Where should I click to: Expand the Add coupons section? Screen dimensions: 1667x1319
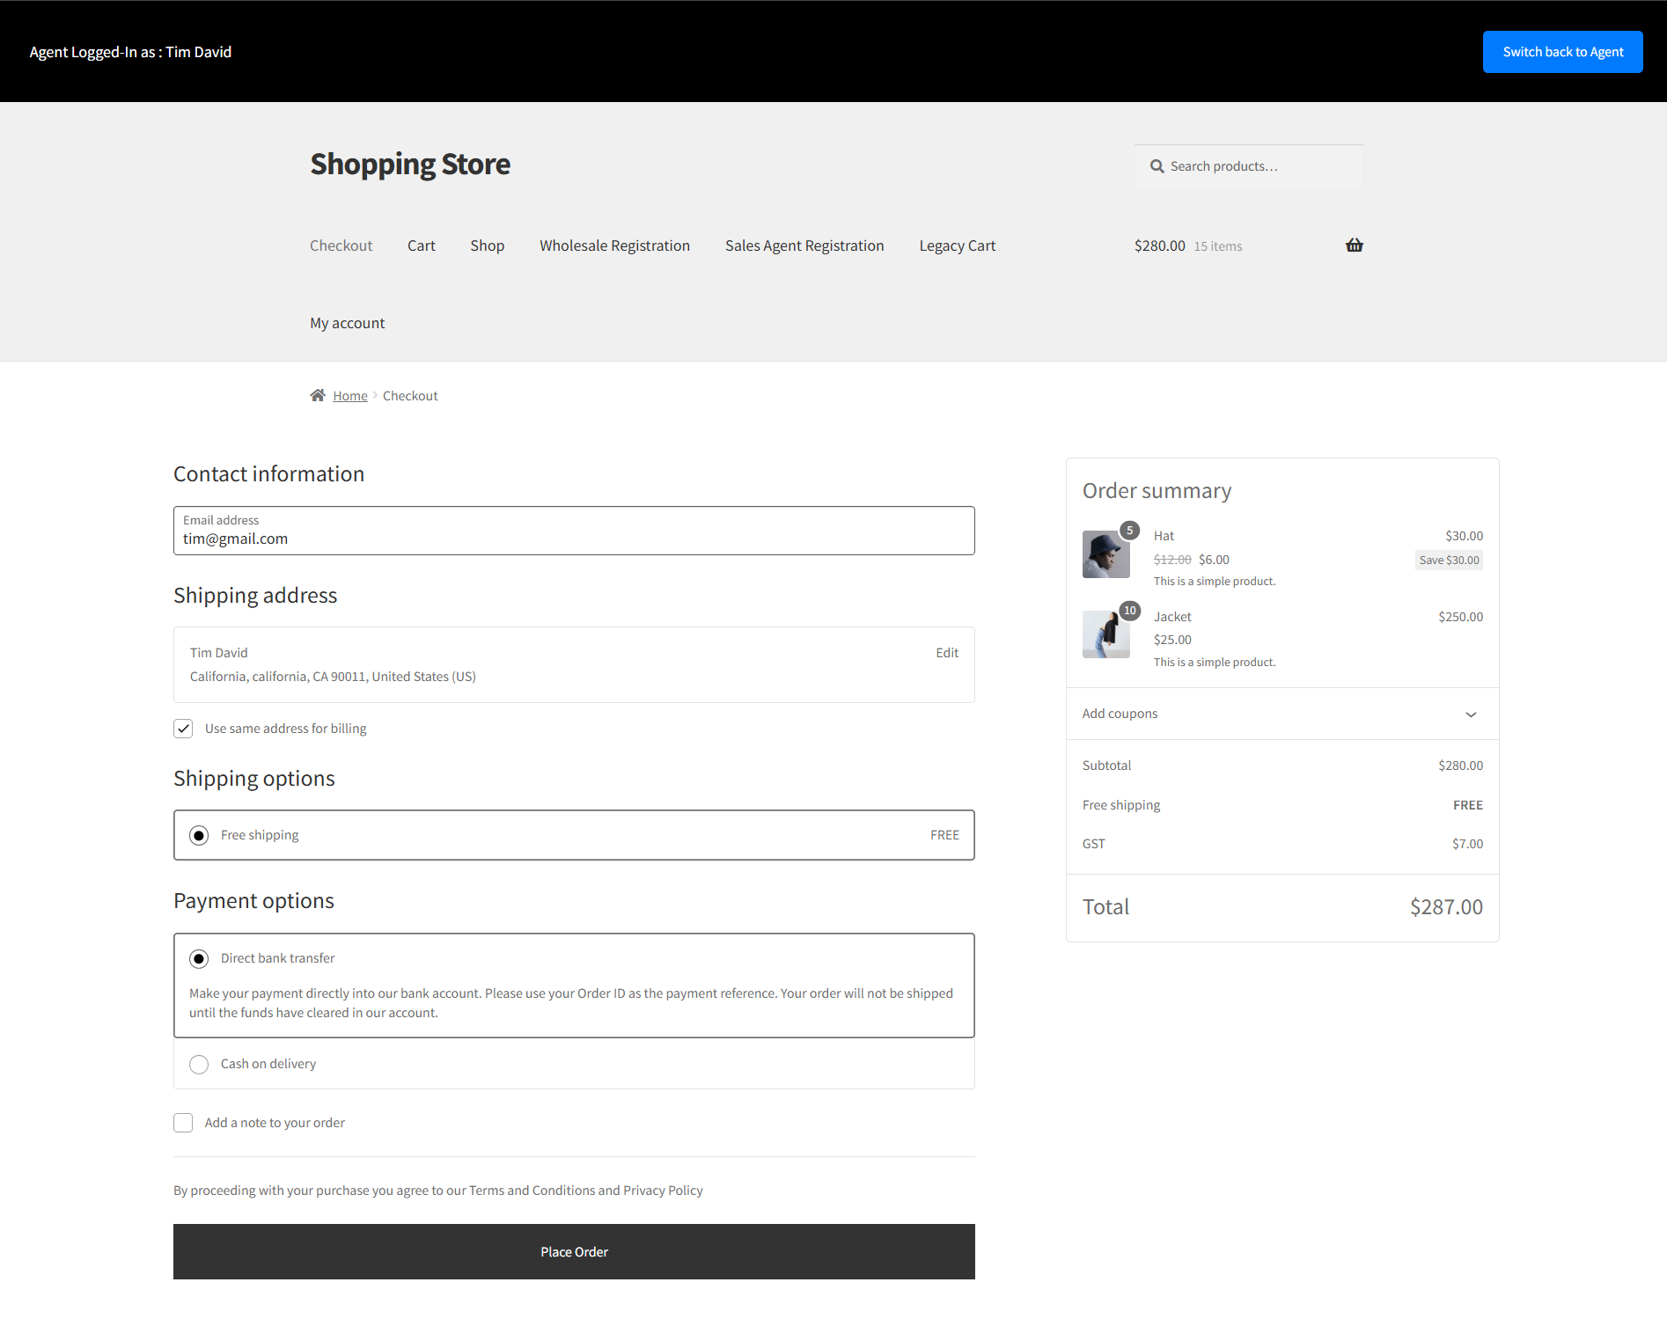(1282, 714)
